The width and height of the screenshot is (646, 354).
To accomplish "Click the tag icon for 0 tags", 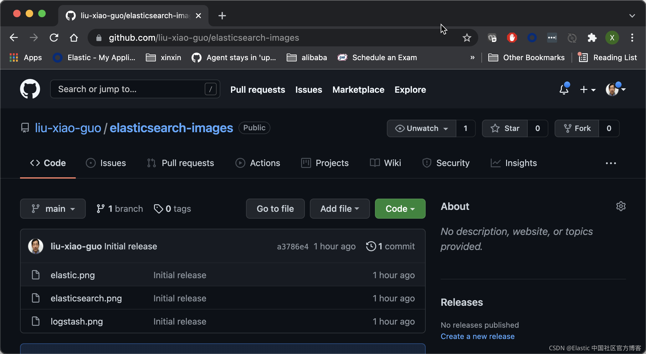I will 158,209.
